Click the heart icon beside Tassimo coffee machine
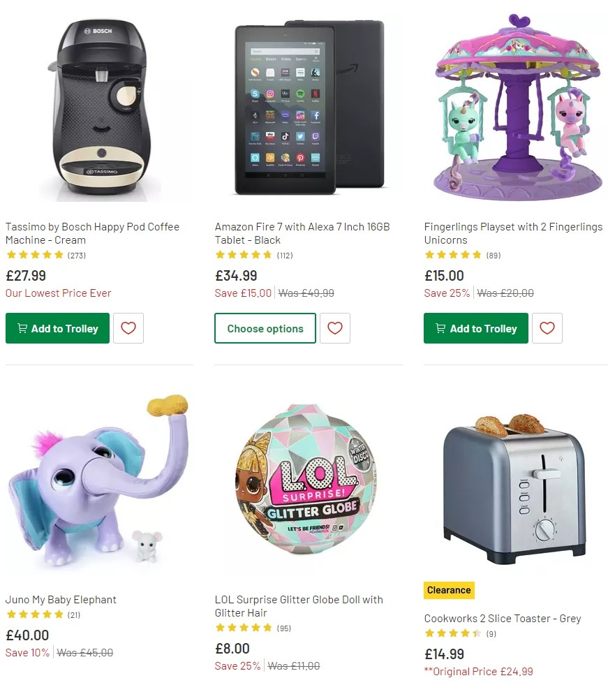The width and height of the screenshot is (608, 685). tap(128, 328)
